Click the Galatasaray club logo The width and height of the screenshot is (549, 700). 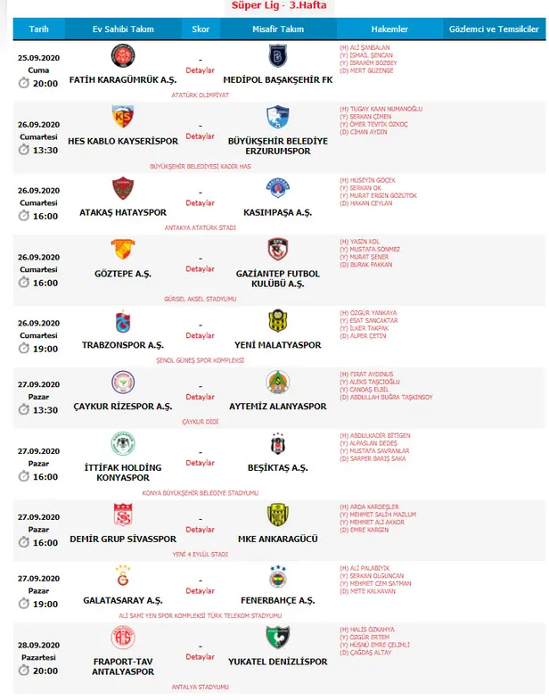[x=123, y=577]
